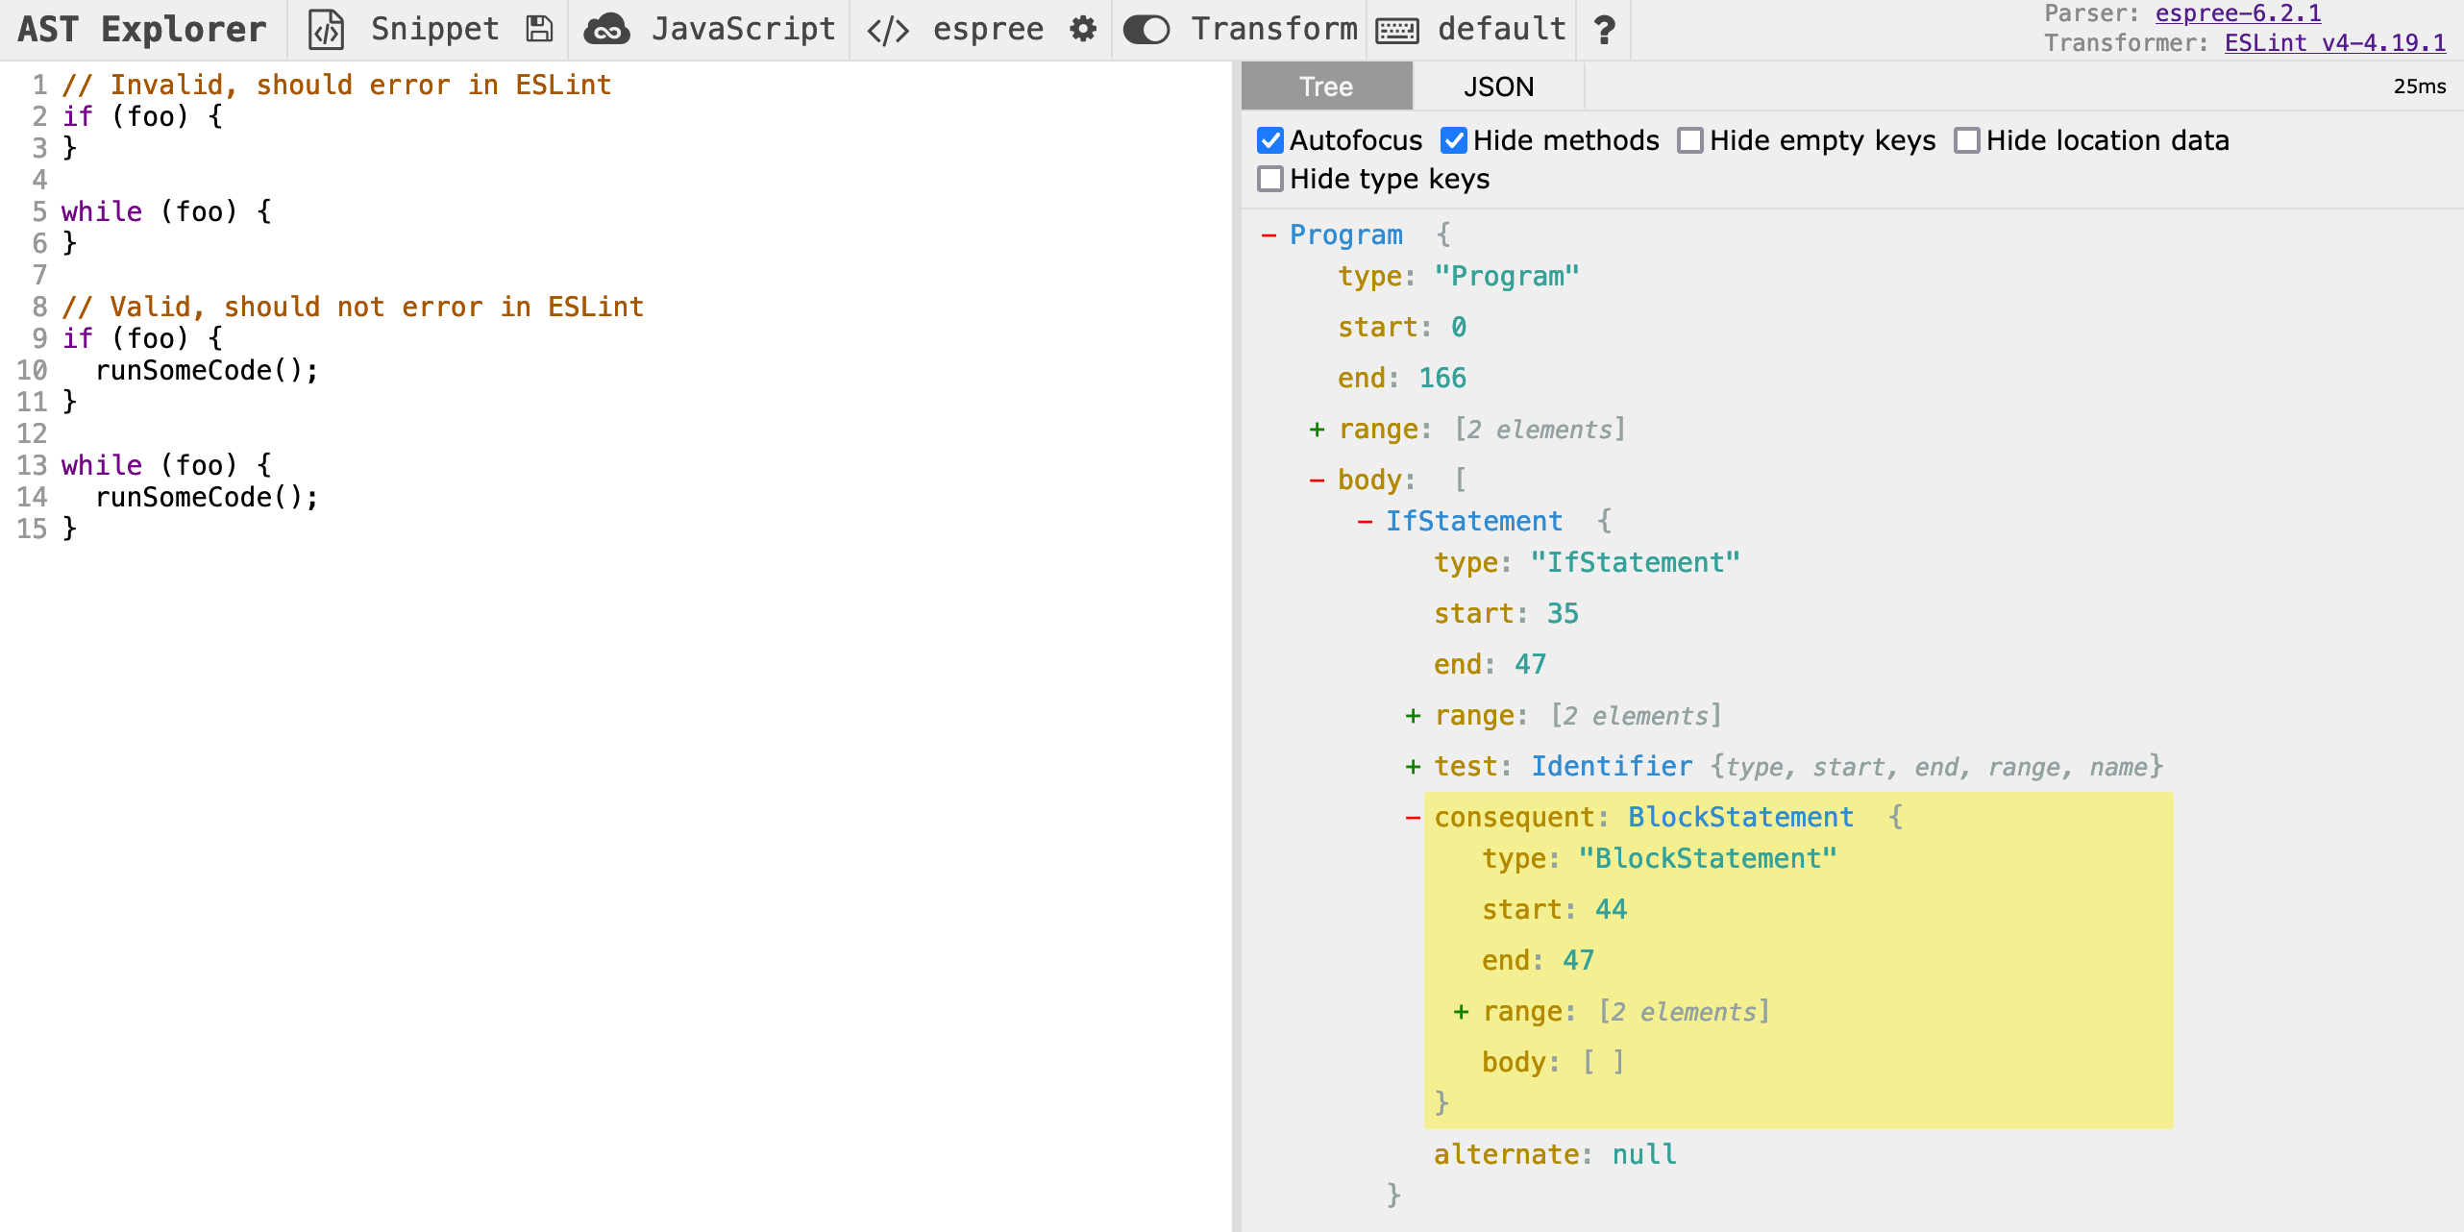Click the type "IfStatement" string value
This screenshot has width=2464, height=1232.
point(1635,562)
